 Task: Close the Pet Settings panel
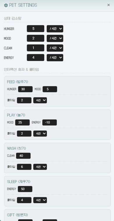[x=108, y=5]
